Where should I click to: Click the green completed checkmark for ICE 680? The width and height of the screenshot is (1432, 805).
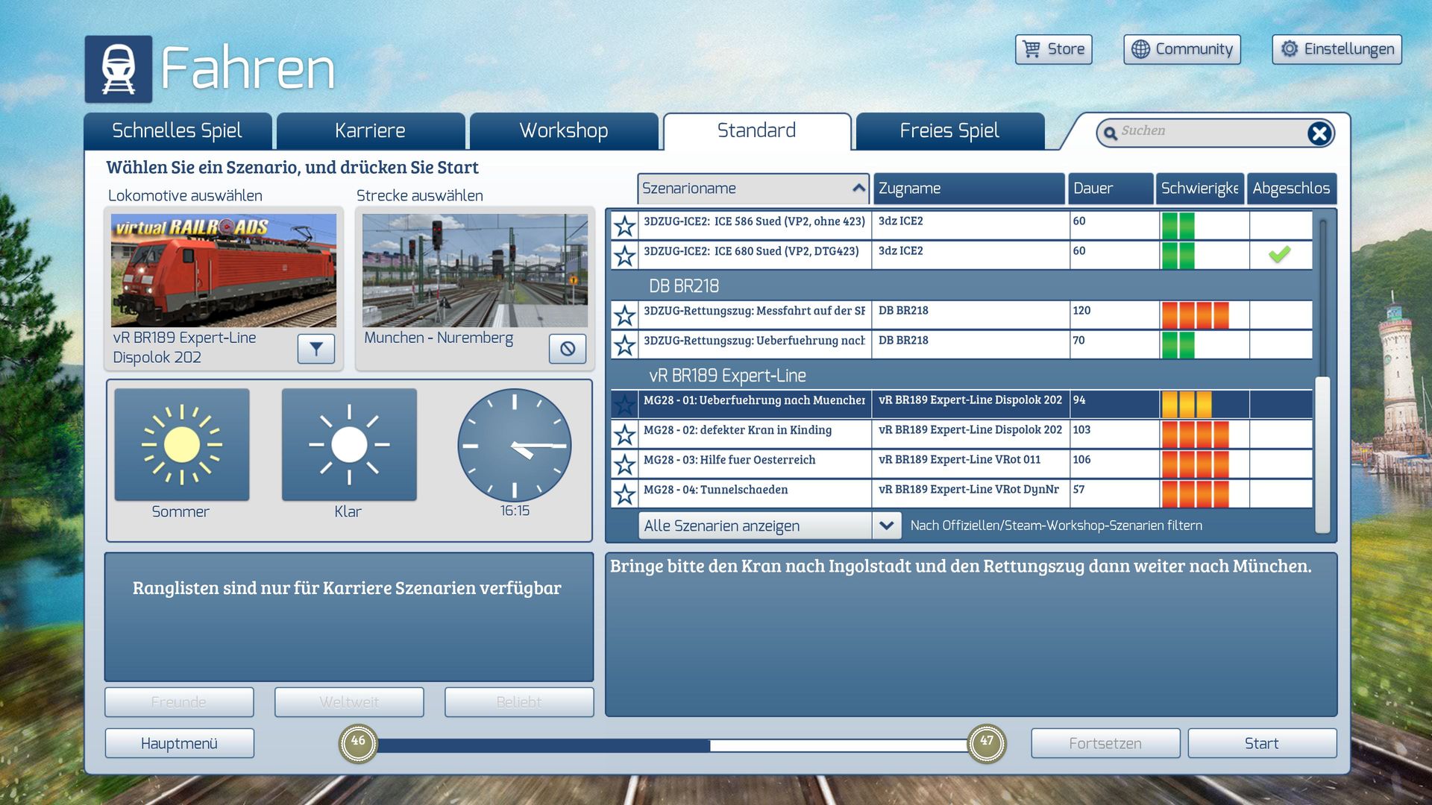click(1279, 254)
